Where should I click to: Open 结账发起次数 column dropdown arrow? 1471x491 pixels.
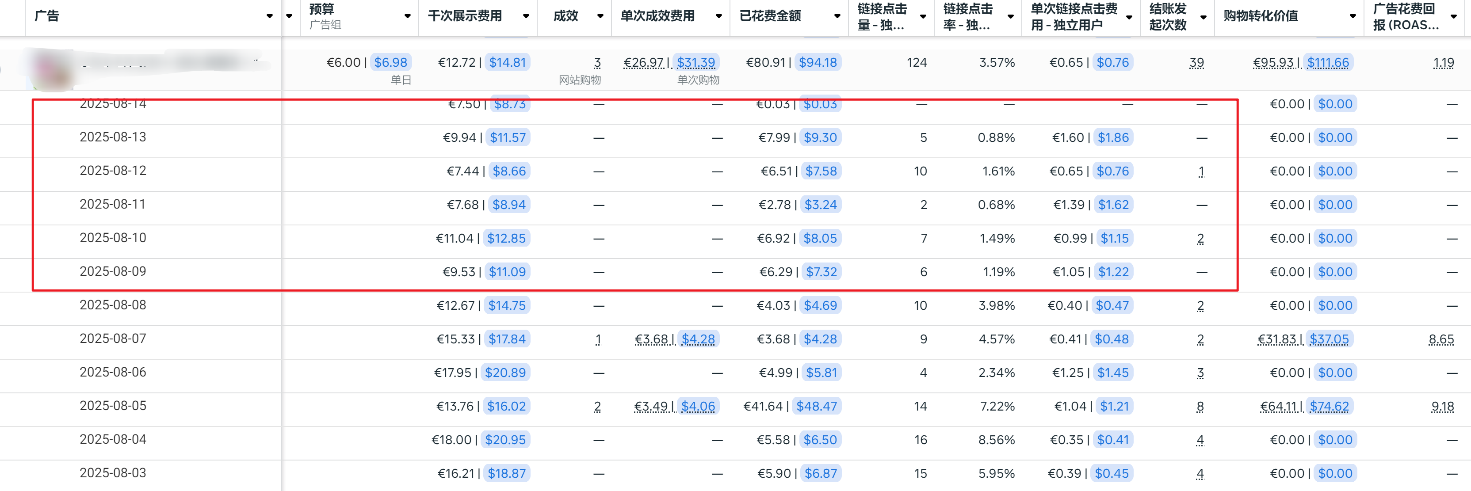pos(1203,16)
